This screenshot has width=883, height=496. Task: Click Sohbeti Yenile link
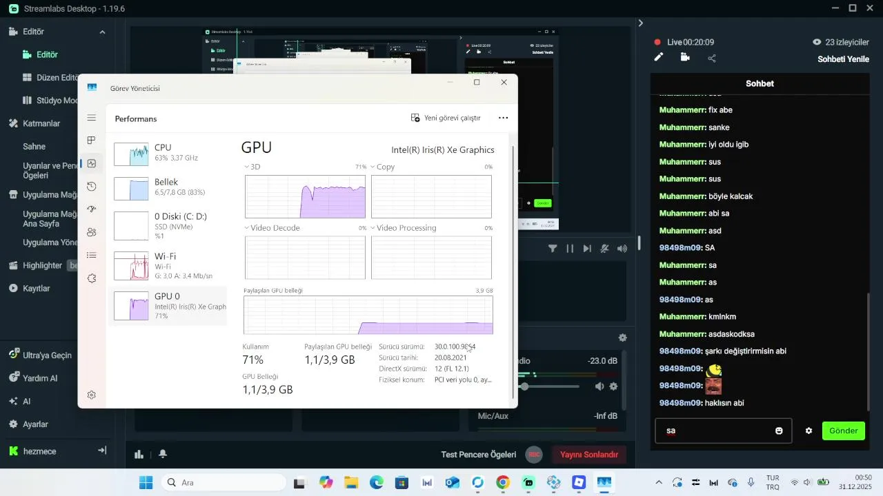(843, 59)
